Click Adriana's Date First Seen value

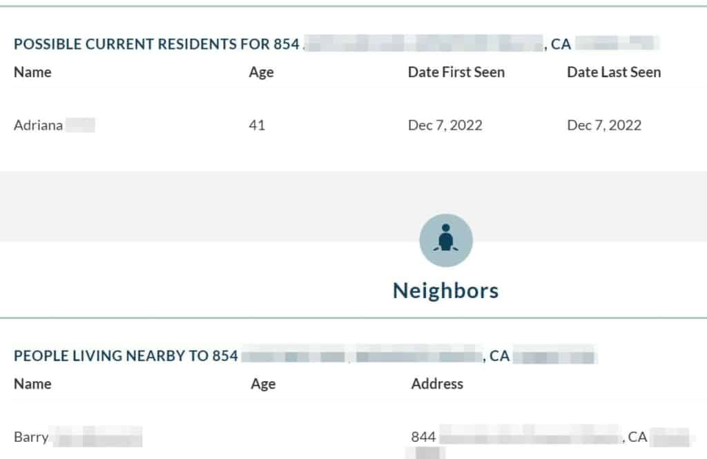tap(445, 125)
